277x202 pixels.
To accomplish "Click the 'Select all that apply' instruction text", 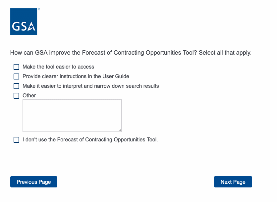I will [225, 53].
